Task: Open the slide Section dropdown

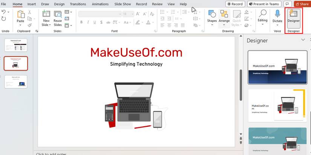Action: pyautogui.click(x=68, y=25)
